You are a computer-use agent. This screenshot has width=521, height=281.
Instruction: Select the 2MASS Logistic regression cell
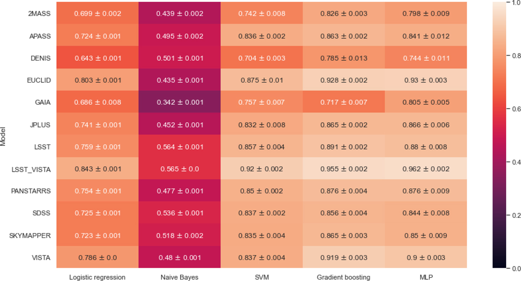coord(97,13)
